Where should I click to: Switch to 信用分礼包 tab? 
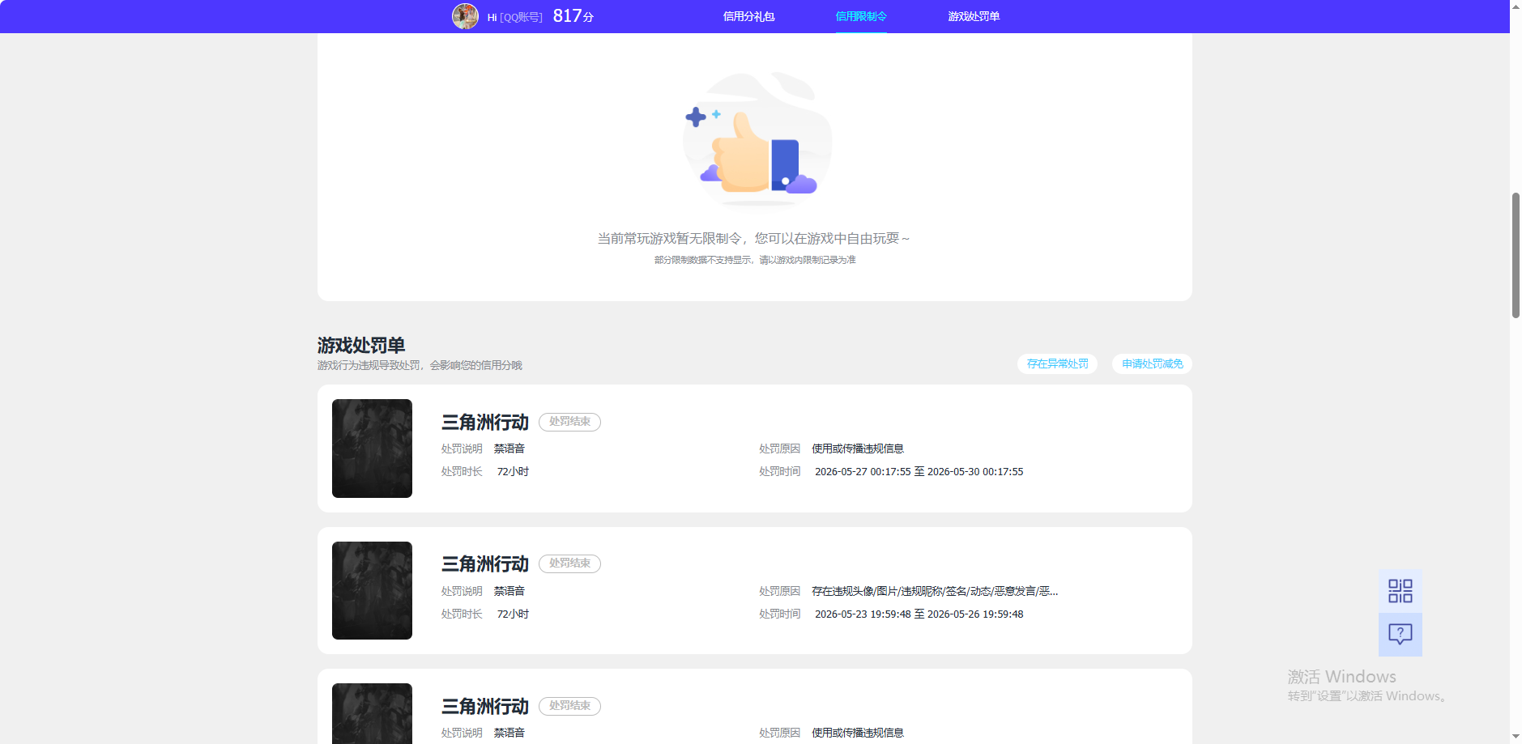(748, 16)
